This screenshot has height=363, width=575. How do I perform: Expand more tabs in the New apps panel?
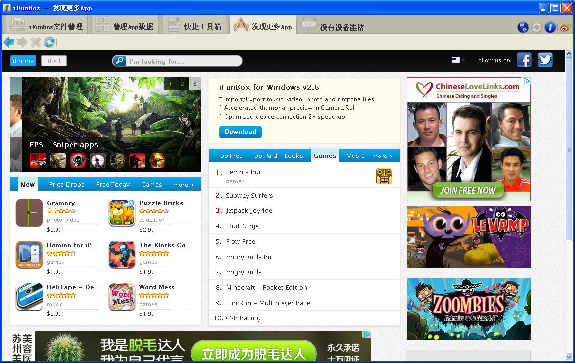pos(184,185)
